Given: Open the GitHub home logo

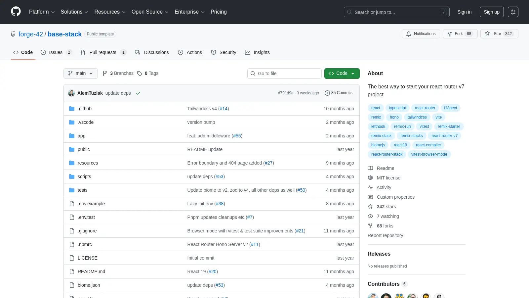Looking at the screenshot, I should [x=16, y=12].
